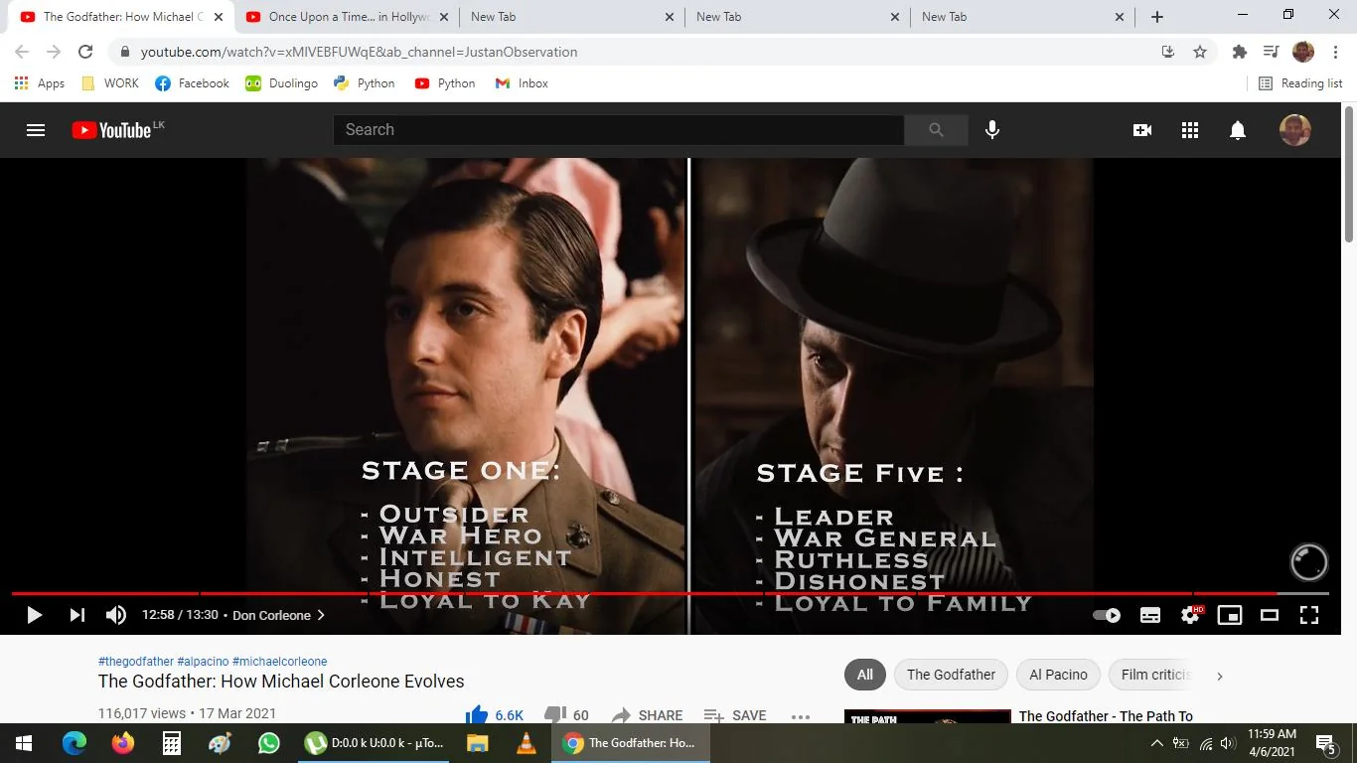Click the browser address bar URL
Viewport: 1357px width, 763px height.
point(359,52)
